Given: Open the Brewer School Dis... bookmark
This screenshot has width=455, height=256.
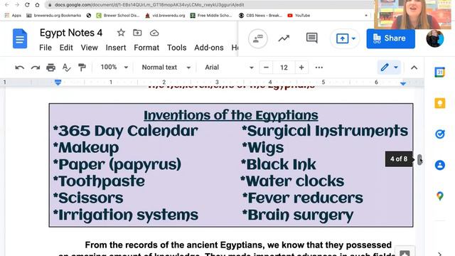Looking at the screenshot, I should [118, 16].
